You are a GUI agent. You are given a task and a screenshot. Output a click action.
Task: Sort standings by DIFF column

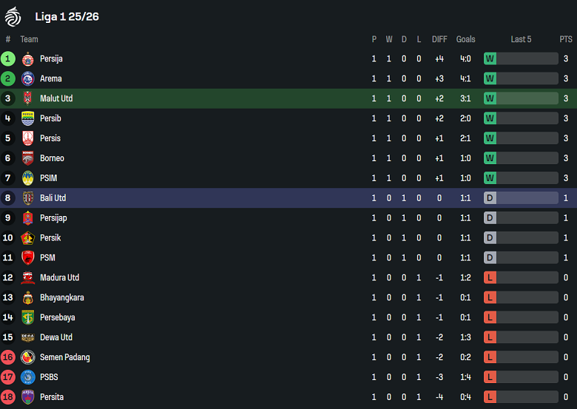439,39
